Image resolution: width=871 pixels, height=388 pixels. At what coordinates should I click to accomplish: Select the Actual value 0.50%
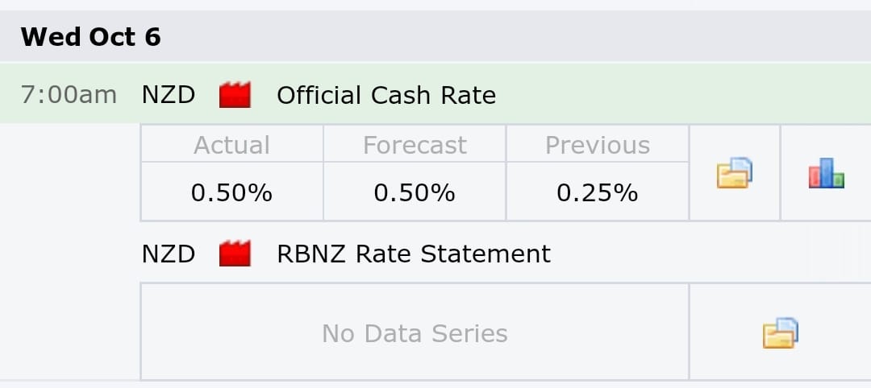pyautogui.click(x=231, y=193)
